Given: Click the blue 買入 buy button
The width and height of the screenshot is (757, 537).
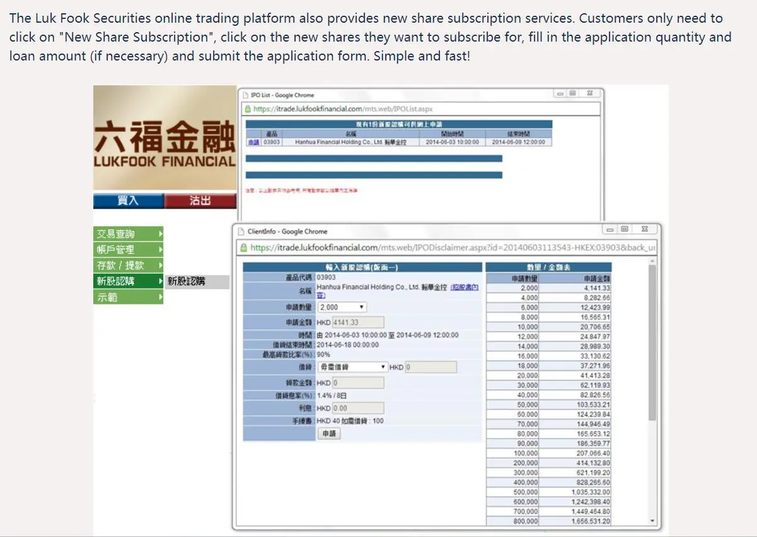Looking at the screenshot, I should coord(129,200).
